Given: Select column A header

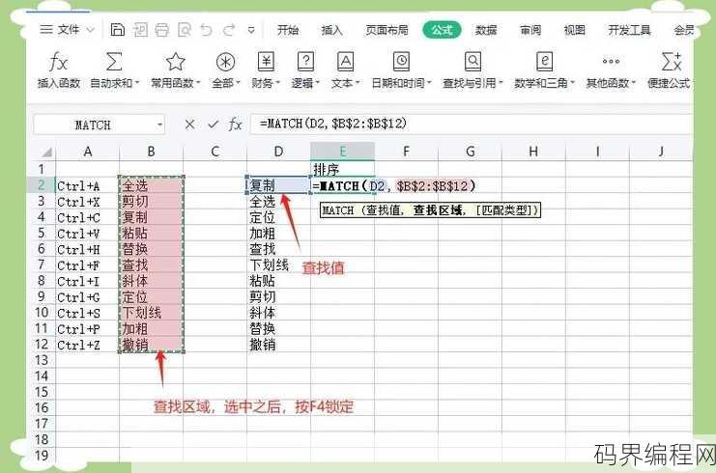Looking at the screenshot, I should point(88,152).
